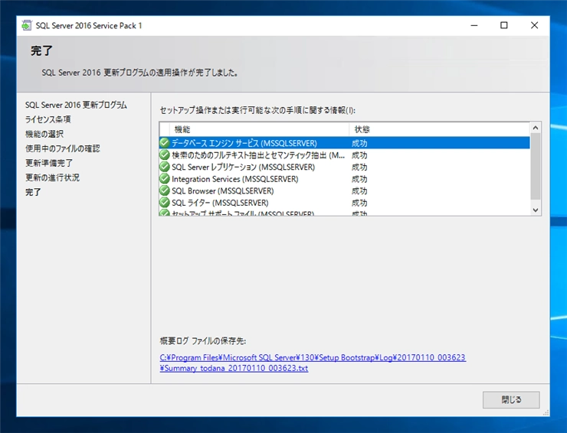Minimize the SQL Server 2016 Service Pack window
567x433 pixels.
(x=474, y=25)
